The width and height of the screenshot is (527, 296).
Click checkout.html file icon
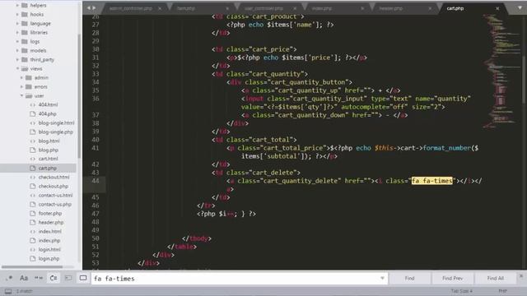33,177
